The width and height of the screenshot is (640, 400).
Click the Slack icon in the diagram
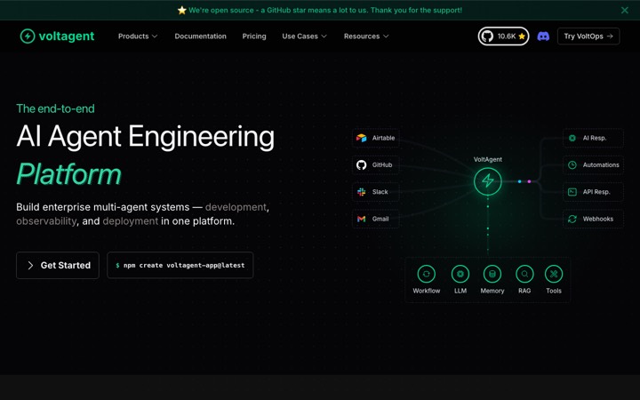[x=361, y=192]
